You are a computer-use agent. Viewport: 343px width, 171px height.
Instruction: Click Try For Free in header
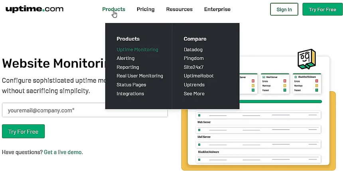pos(322,10)
